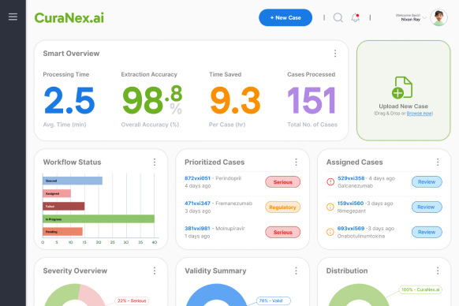Screen dimensions: 459x306
Task: Click the Regulatory tag for Fremanezumab
Action: click(x=283, y=207)
